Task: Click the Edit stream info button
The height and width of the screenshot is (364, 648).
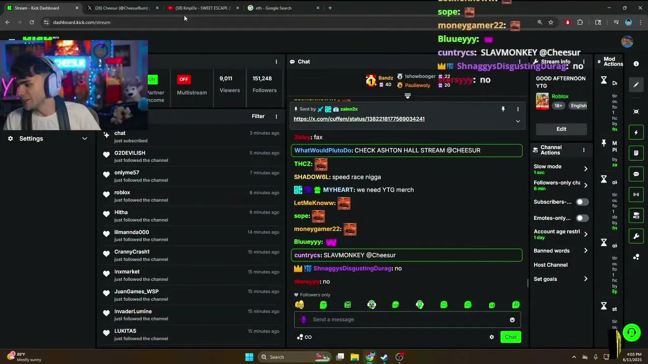Action: click(x=561, y=129)
